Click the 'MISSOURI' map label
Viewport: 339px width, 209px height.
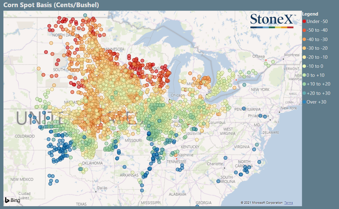pyautogui.click(x=133, y=141)
